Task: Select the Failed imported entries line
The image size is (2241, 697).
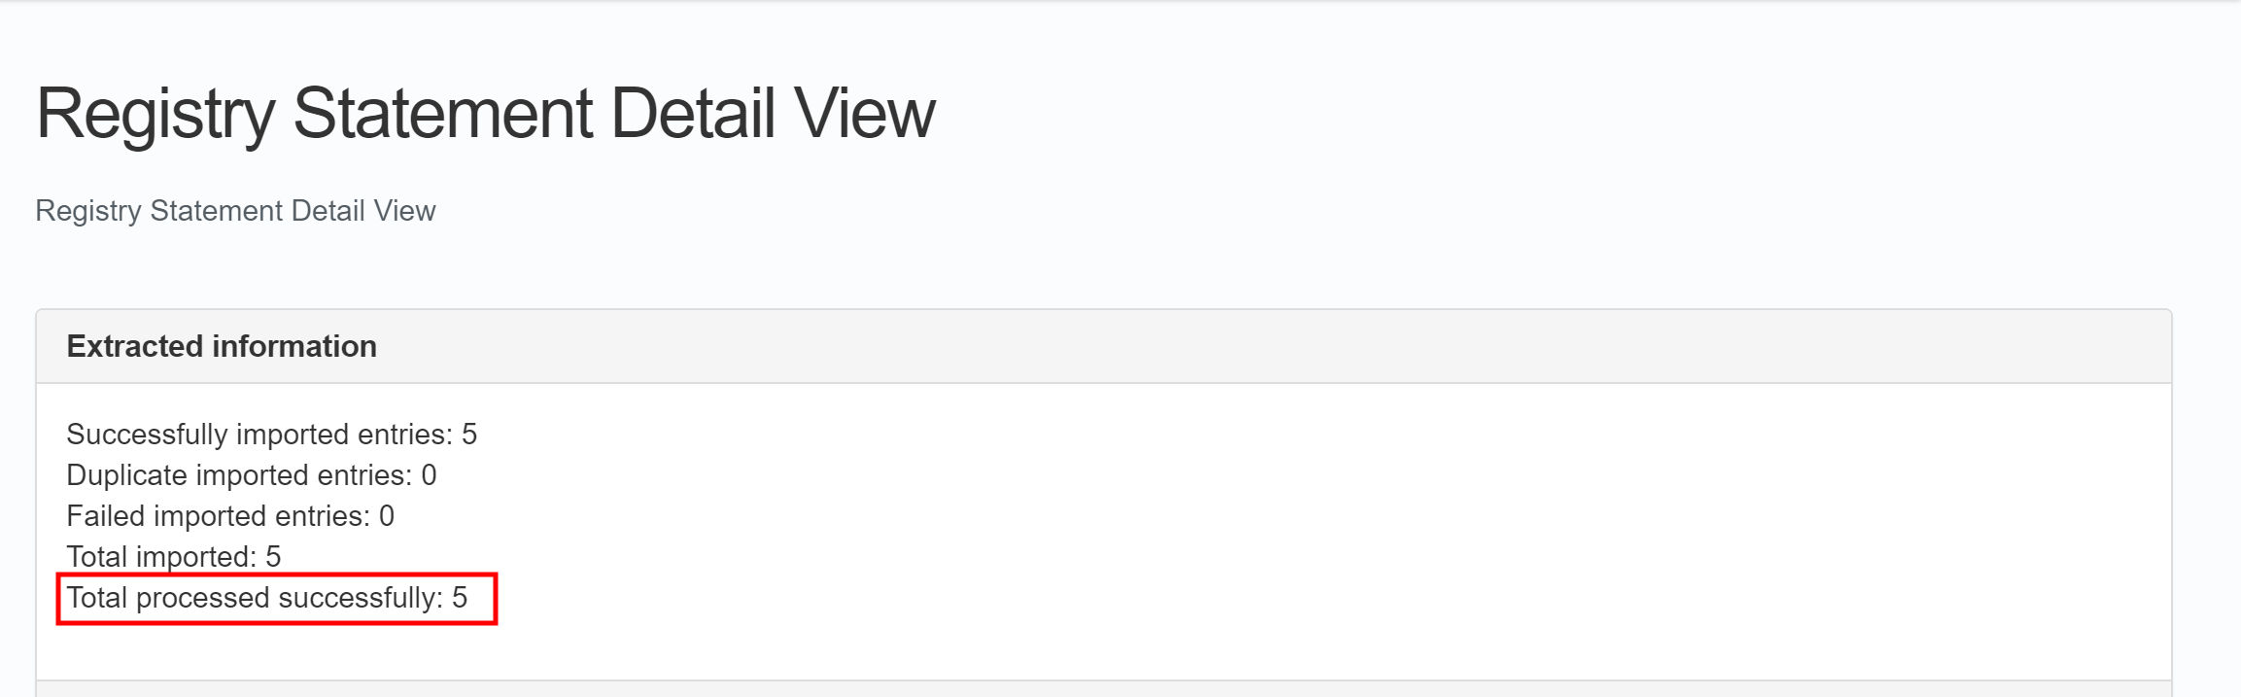Action: point(218,516)
